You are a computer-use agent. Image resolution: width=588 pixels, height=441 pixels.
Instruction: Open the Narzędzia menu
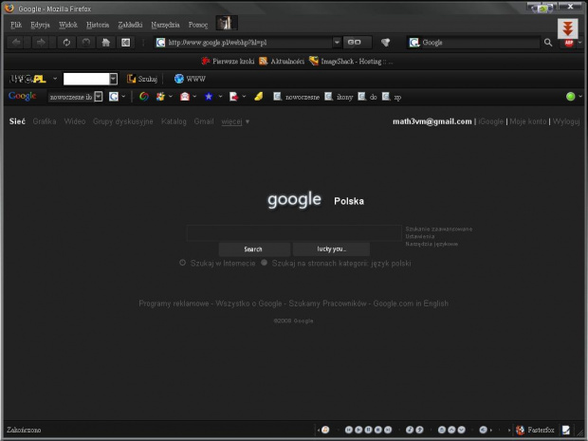(165, 25)
